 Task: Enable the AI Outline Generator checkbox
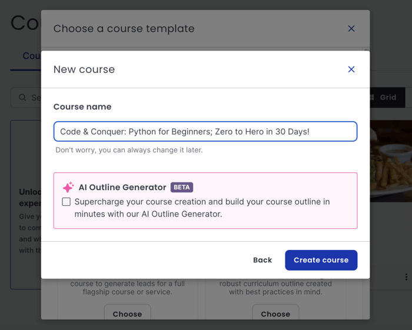(x=67, y=202)
